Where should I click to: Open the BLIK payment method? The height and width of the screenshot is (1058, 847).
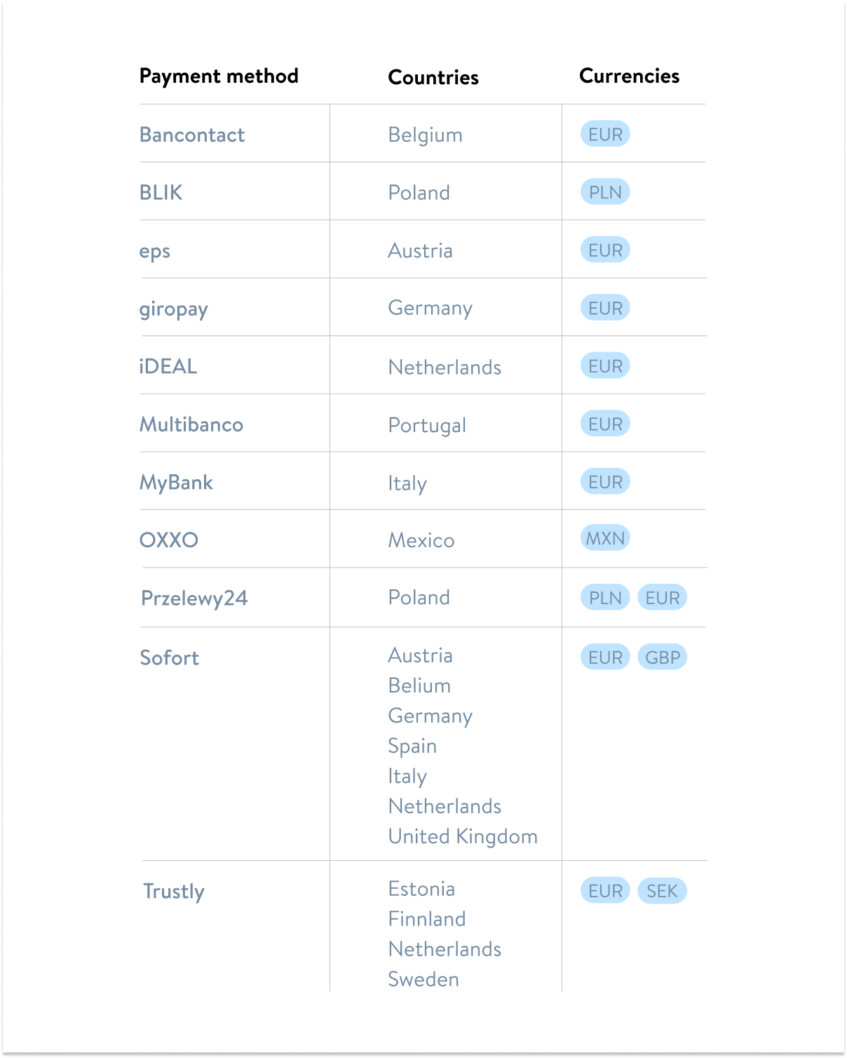click(x=161, y=192)
